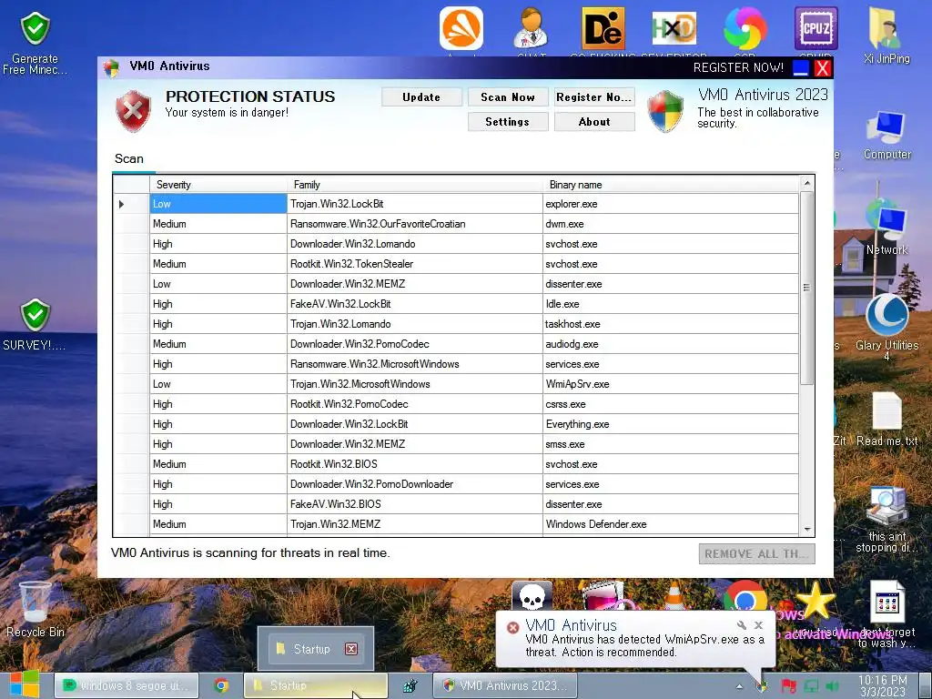This screenshot has height=699, width=932.
Task: Click the yellow star desktop icon
Action: (x=815, y=601)
